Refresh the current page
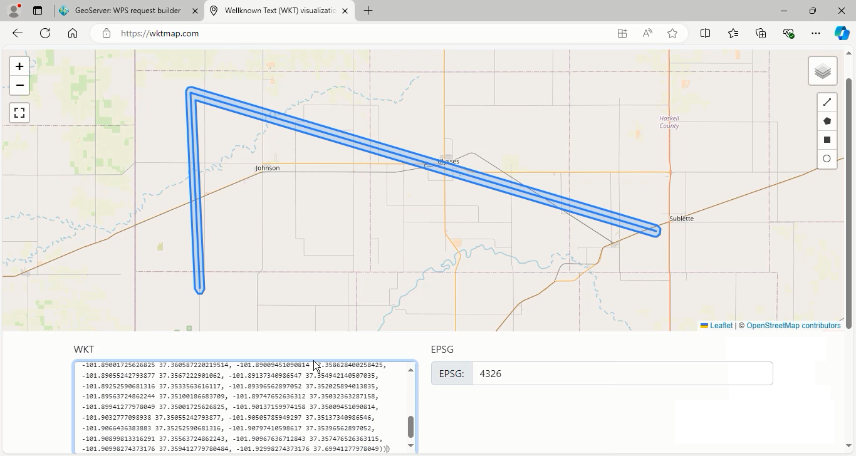The height and width of the screenshot is (456, 856). click(x=45, y=33)
